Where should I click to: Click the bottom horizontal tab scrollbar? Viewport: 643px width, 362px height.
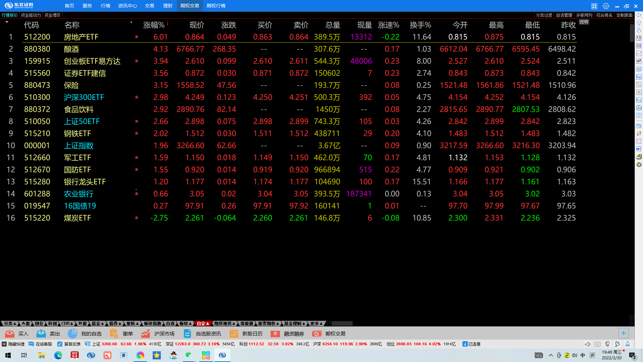click(342, 323)
